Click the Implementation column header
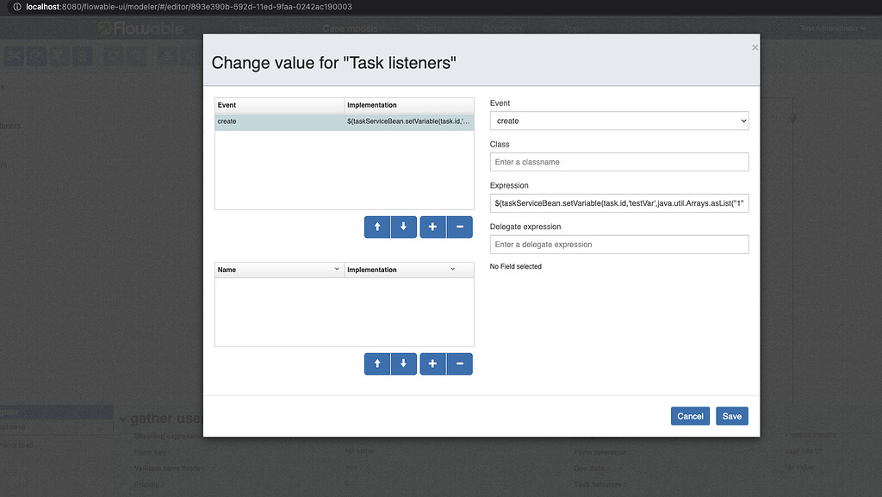 tap(371, 104)
